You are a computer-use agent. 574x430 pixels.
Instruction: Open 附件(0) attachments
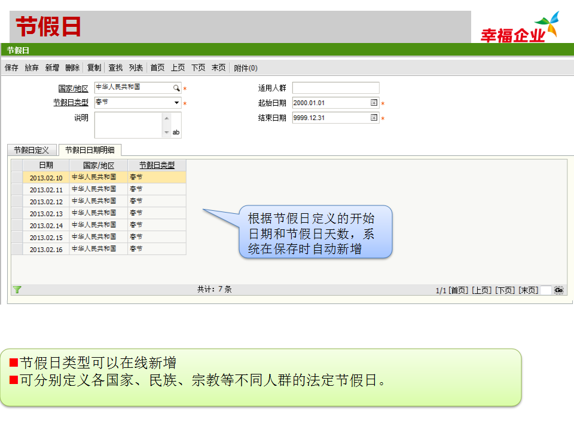[x=246, y=68]
